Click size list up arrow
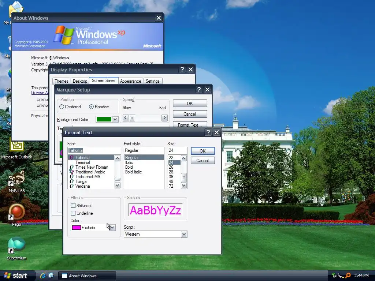 pos(184,158)
